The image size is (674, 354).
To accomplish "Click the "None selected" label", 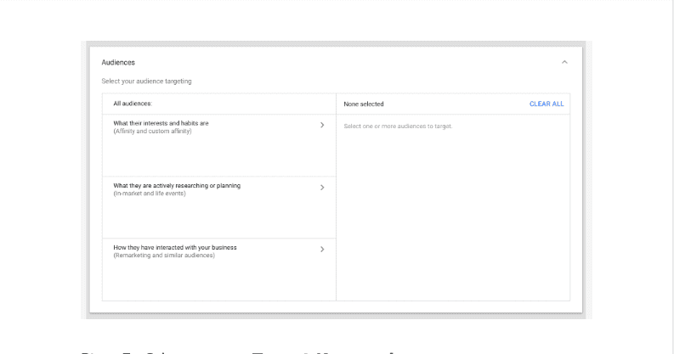I will [x=364, y=104].
